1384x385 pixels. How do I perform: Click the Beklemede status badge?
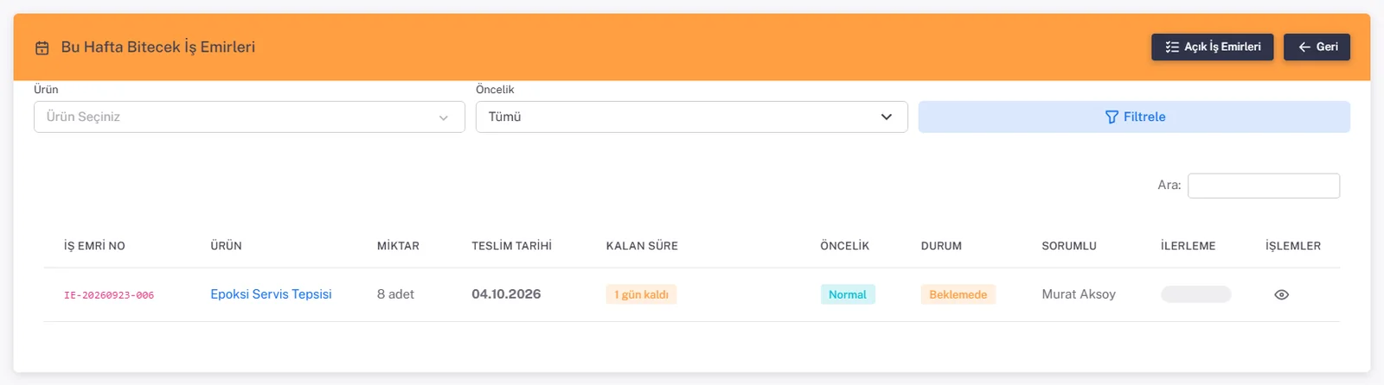point(958,294)
